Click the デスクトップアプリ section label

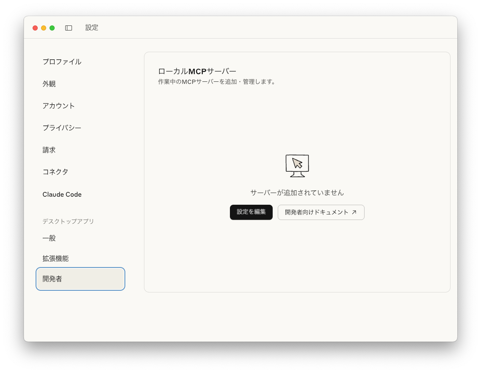tap(68, 221)
